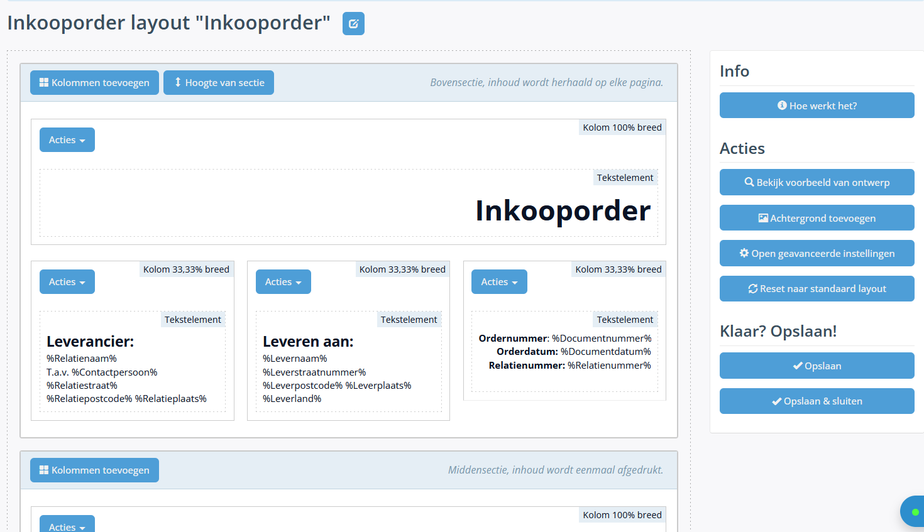Click Kolommen toevoegen in the Bovensectie

pyautogui.click(x=94, y=83)
